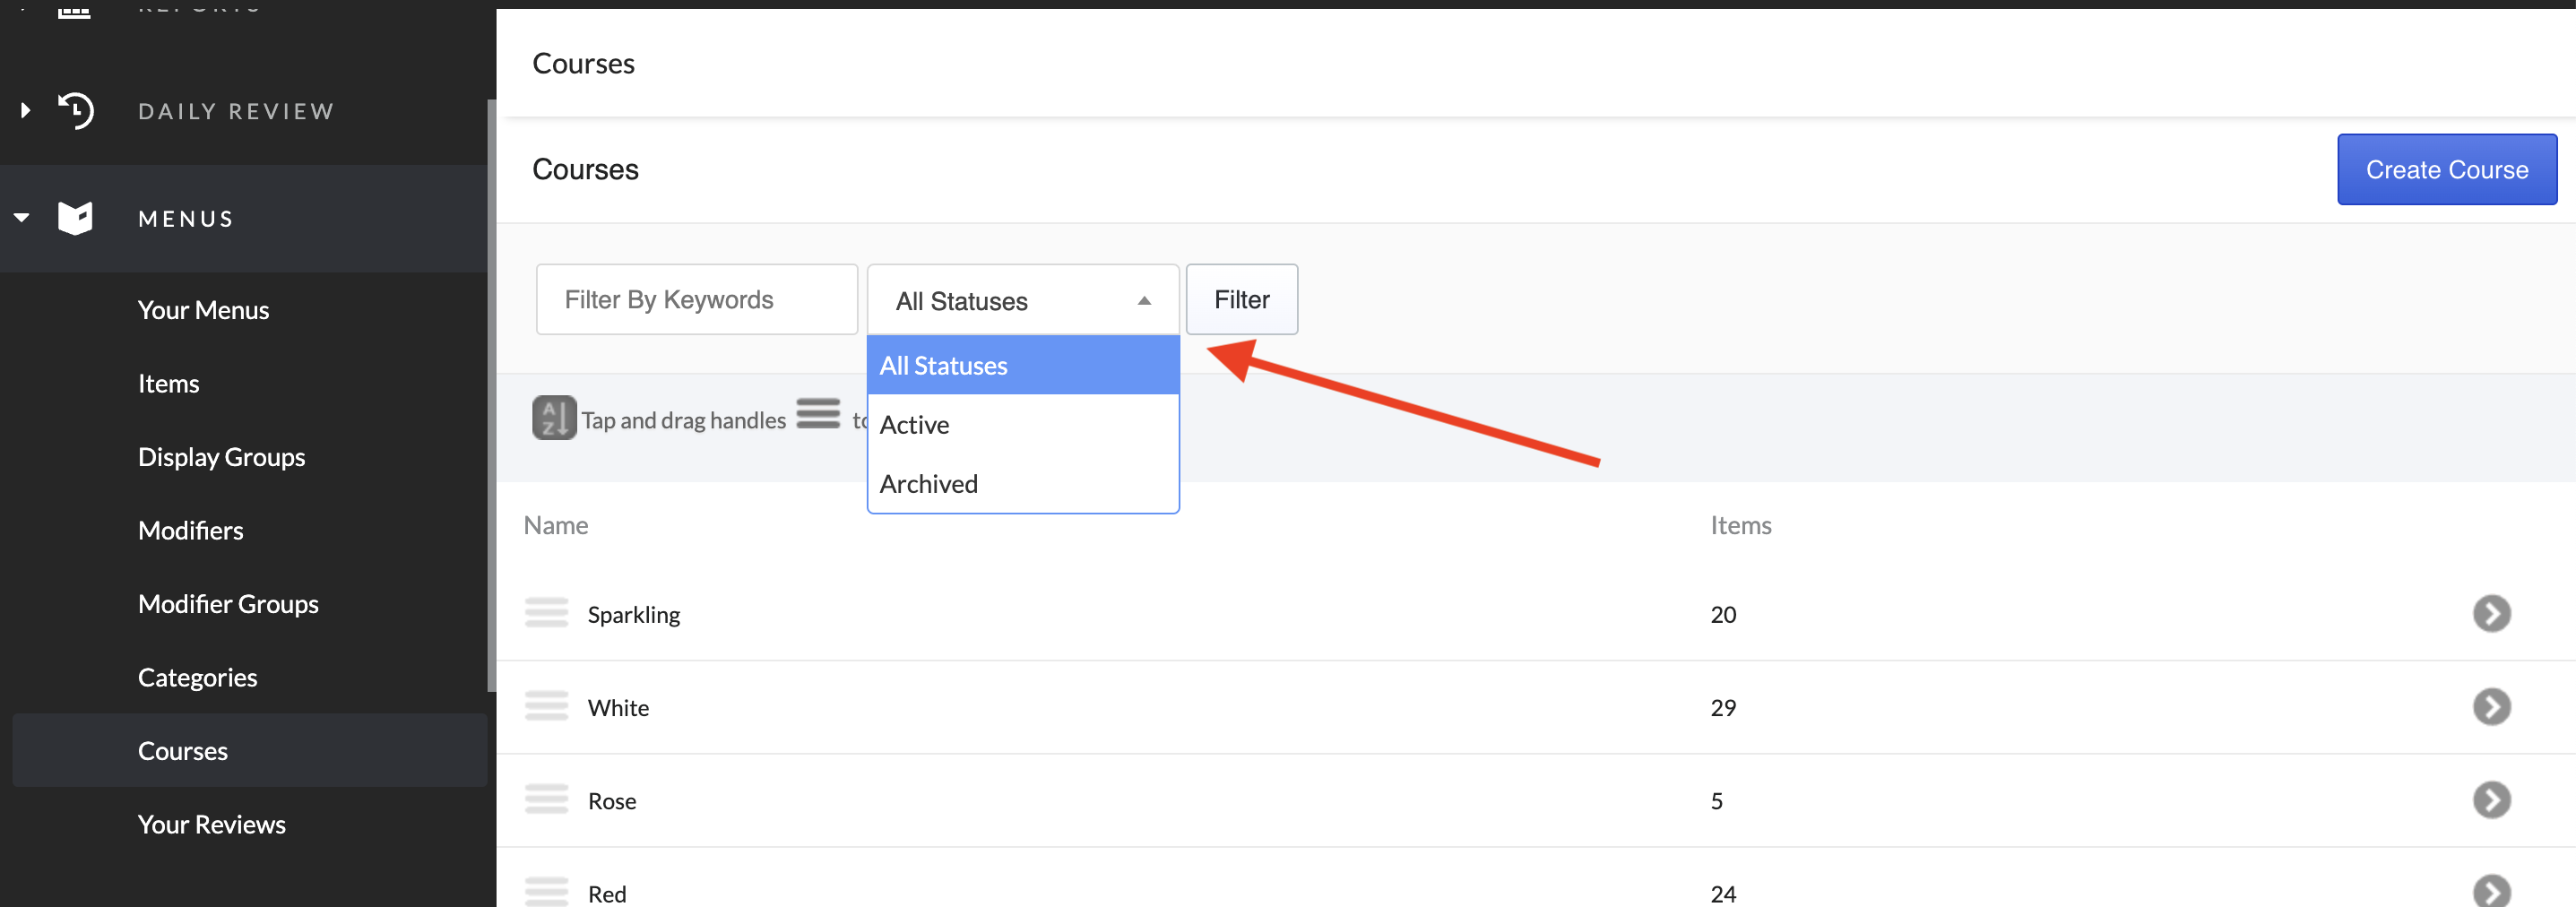Click the Daily Review history icon

tap(76, 110)
